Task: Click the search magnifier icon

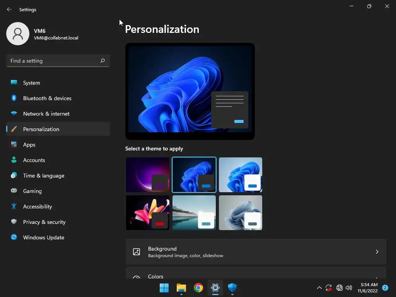Action: (x=102, y=61)
